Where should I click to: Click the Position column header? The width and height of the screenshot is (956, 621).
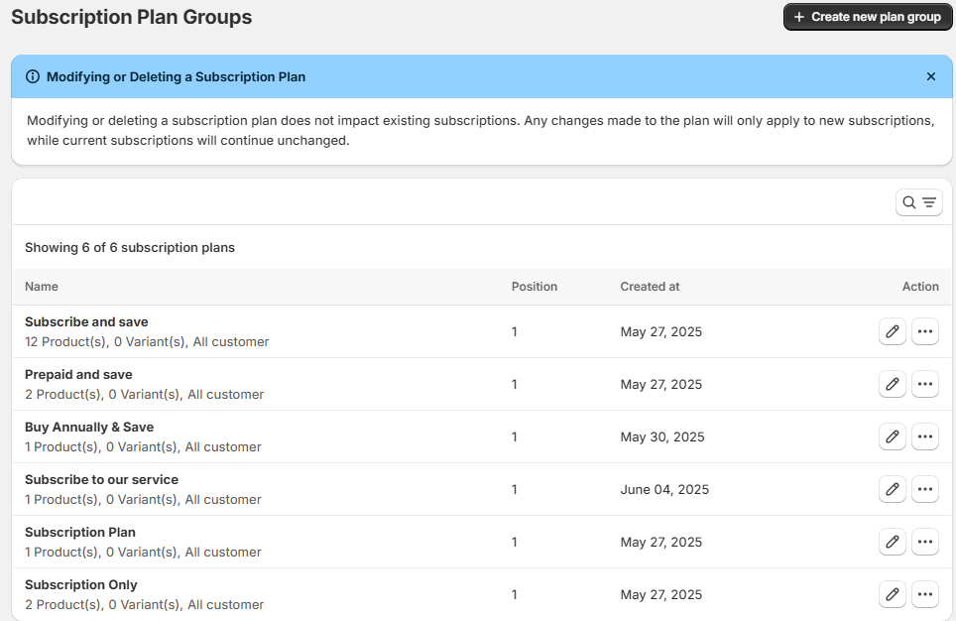pos(535,287)
